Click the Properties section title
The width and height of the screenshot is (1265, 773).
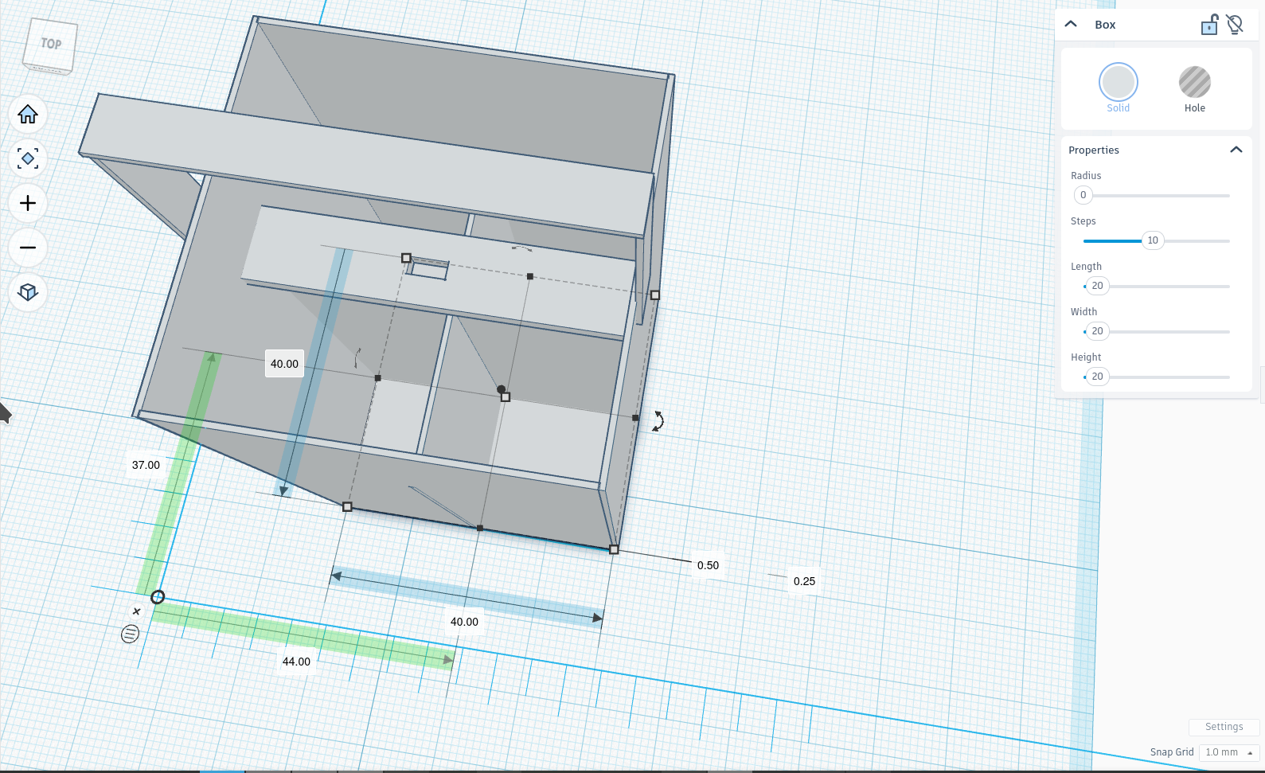pyautogui.click(x=1093, y=150)
